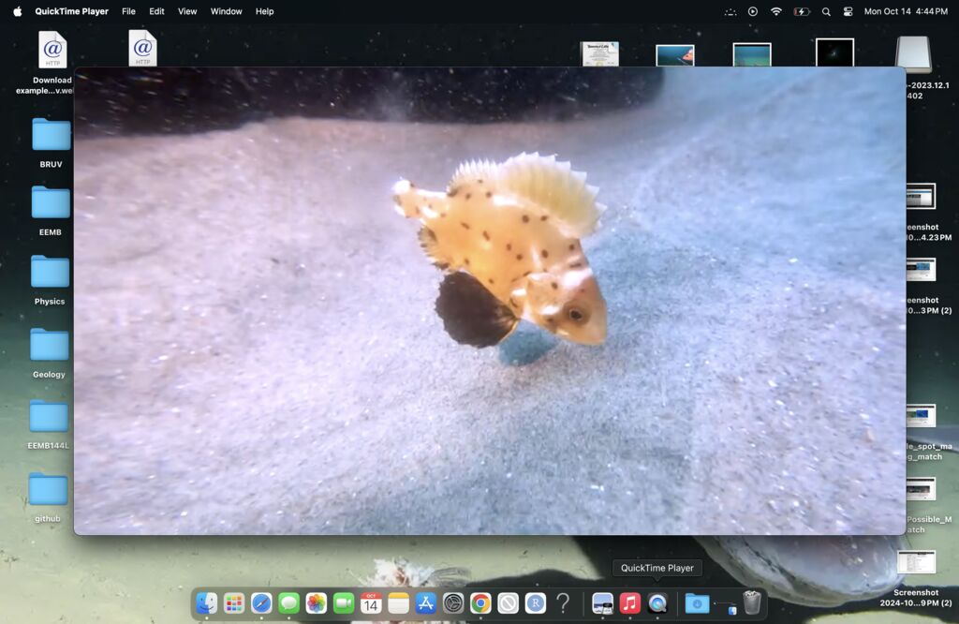
Task: Open Google Chrome from the Dock
Action: 480,603
